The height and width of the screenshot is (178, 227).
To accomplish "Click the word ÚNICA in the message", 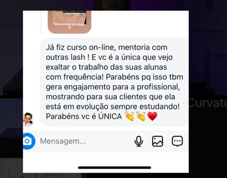I will coord(110,117).
